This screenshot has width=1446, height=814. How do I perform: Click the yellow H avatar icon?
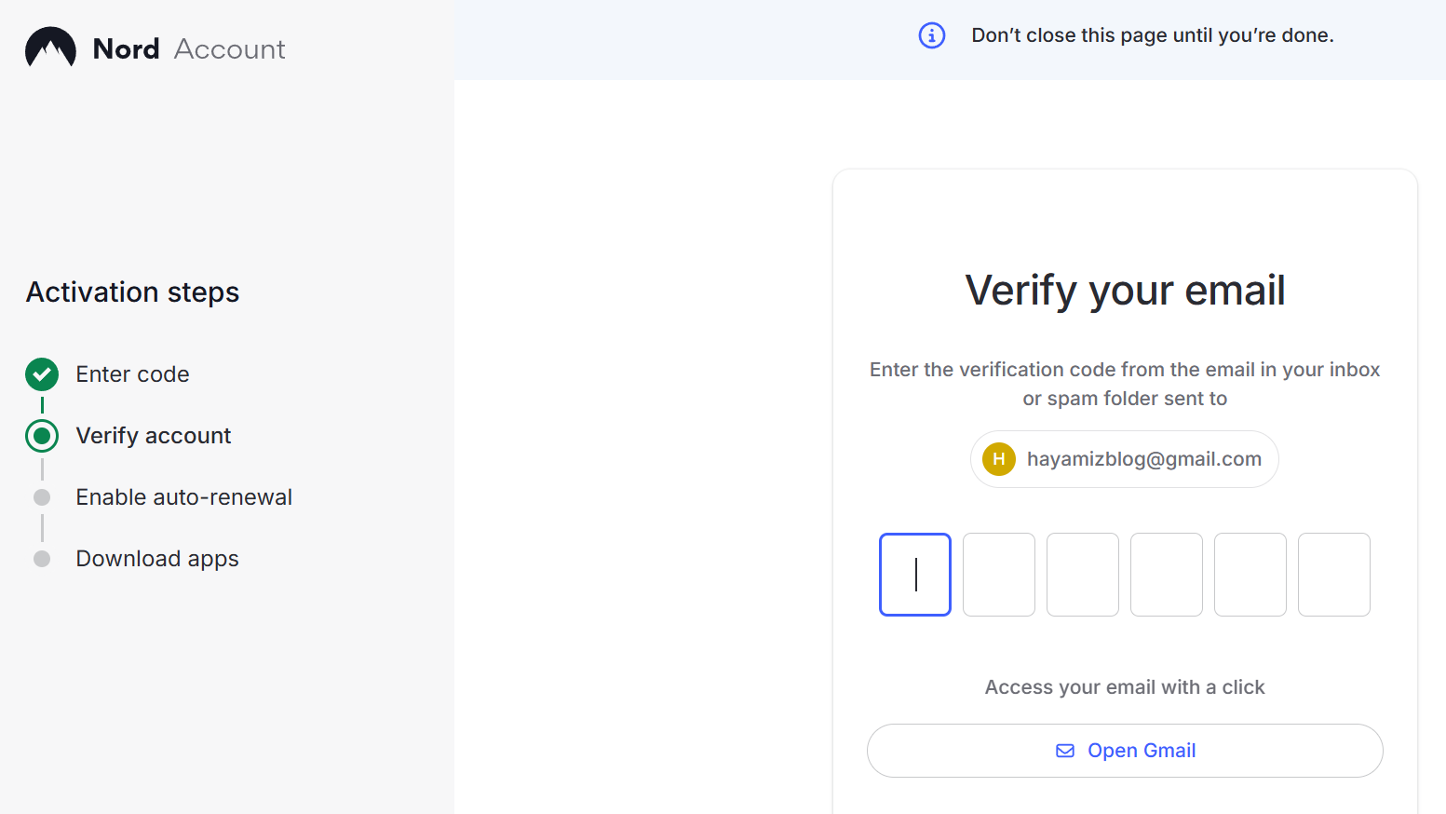pos(999,459)
